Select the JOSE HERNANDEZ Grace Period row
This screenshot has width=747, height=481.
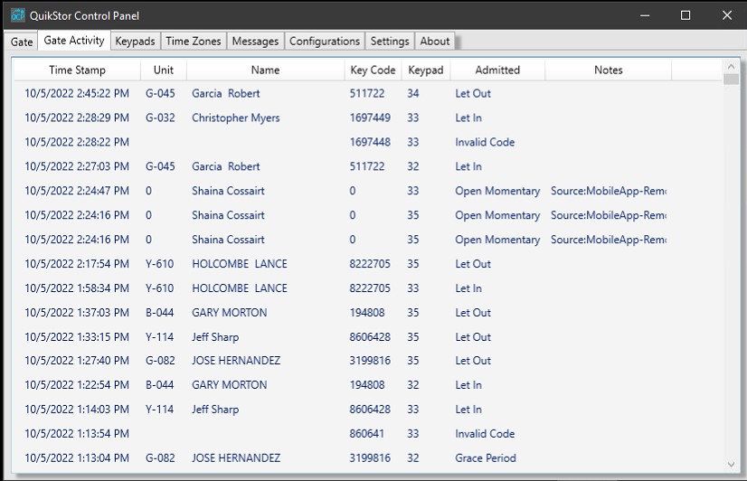click(x=368, y=457)
